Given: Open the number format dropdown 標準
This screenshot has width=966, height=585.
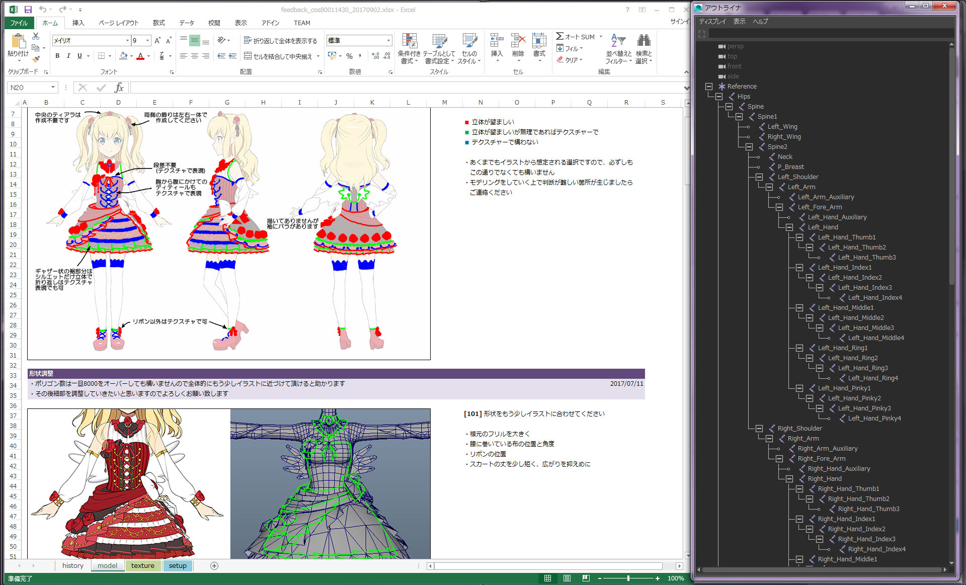Looking at the screenshot, I should click(x=388, y=40).
